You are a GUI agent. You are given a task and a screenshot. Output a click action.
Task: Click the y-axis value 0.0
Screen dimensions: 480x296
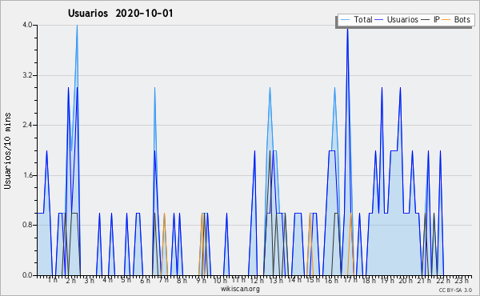pyautogui.click(x=27, y=275)
